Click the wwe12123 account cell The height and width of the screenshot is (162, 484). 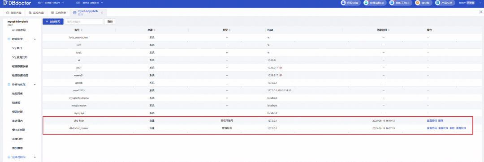(79, 90)
